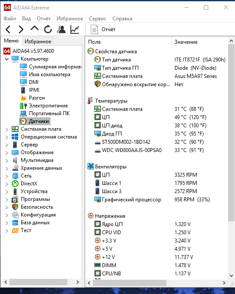Open the Избранное menu in the menu bar

(x=70, y=19)
